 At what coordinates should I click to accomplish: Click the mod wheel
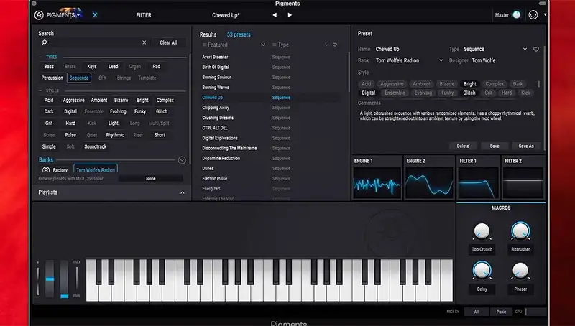pos(64,279)
